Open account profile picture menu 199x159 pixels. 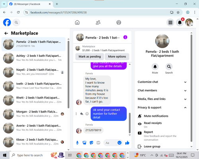tap(189, 22)
